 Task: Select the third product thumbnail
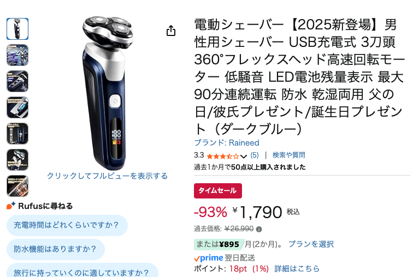pos(17,81)
